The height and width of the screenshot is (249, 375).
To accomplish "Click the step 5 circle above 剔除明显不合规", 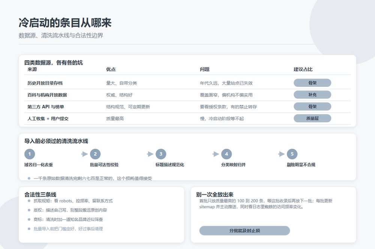I will click(x=292, y=154).
